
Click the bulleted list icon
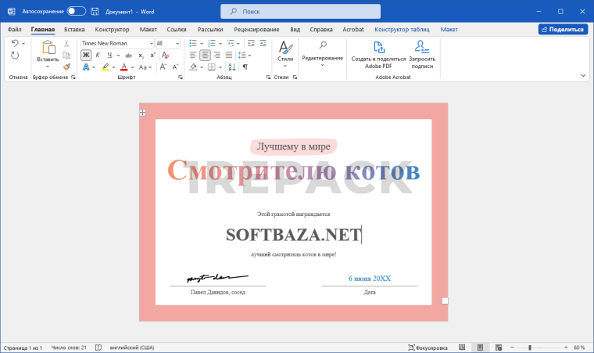[194, 44]
